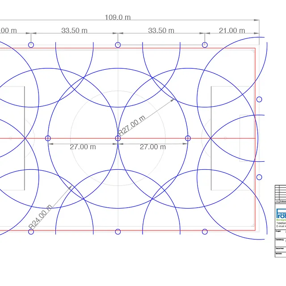Screen dimensions: 286x286
Task: Select the right 33.50 m dimension text
Action: click(x=161, y=31)
